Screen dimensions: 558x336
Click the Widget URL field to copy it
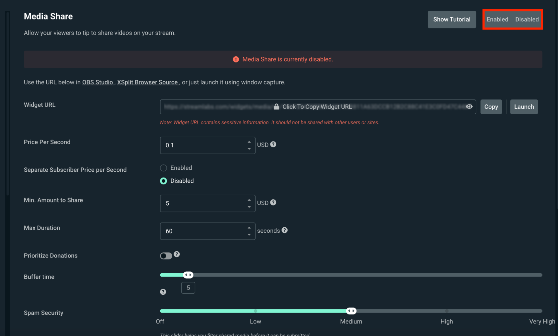tap(317, 107)
